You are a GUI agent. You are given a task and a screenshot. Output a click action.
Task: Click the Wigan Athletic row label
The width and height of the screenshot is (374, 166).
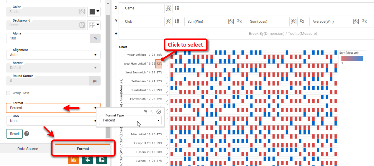137,55
